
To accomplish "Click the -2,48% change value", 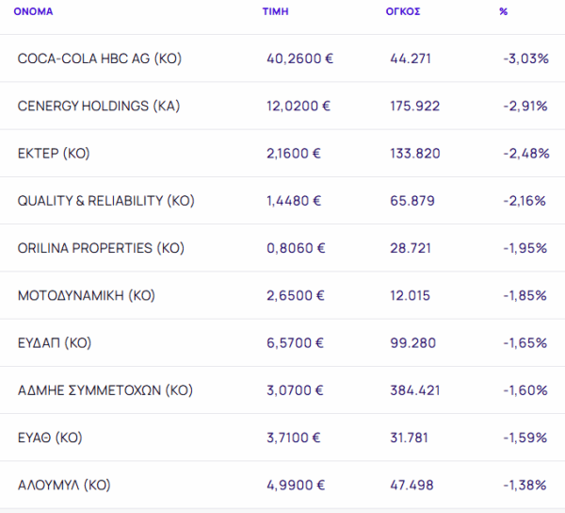I will [x=526, y=154].
